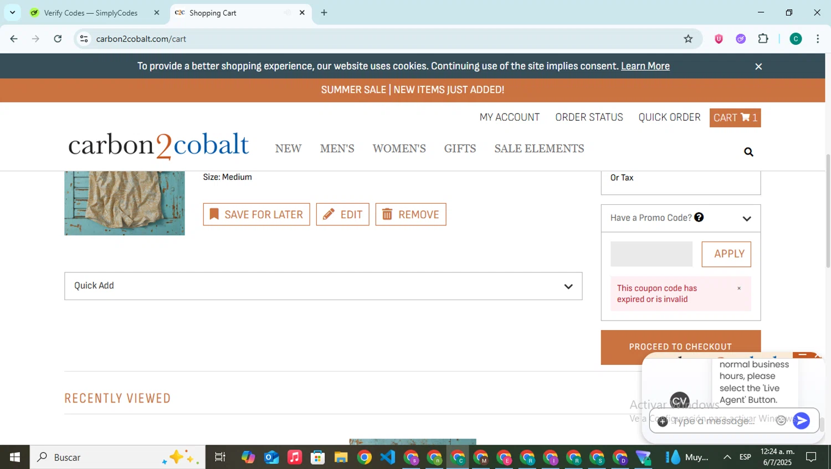831x469 pixels.
Task: Open the GIFTS menu
Action: click(460, 148)
